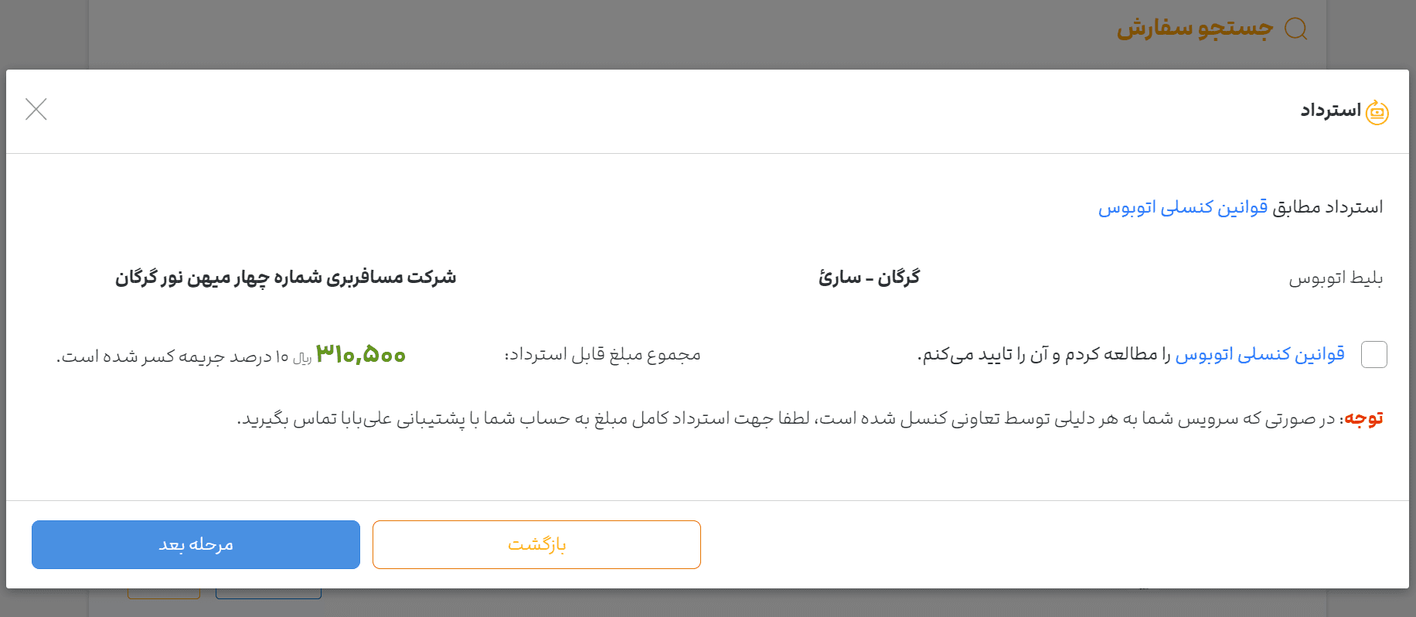Viewport: 1416px width, 617px height.
Task: Click the استرداد dialog title
Action: (x=1330, y=111)
